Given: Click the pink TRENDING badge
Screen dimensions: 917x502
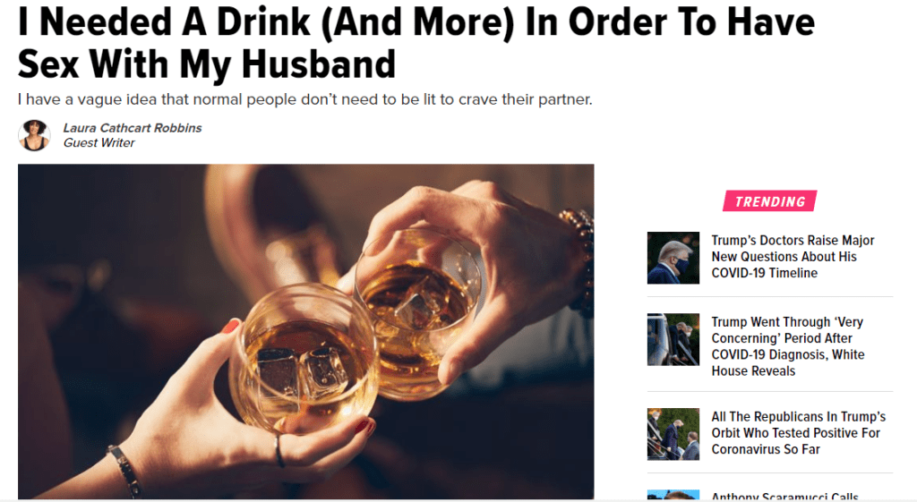Looking at the screenshot, I should (769, 201).
